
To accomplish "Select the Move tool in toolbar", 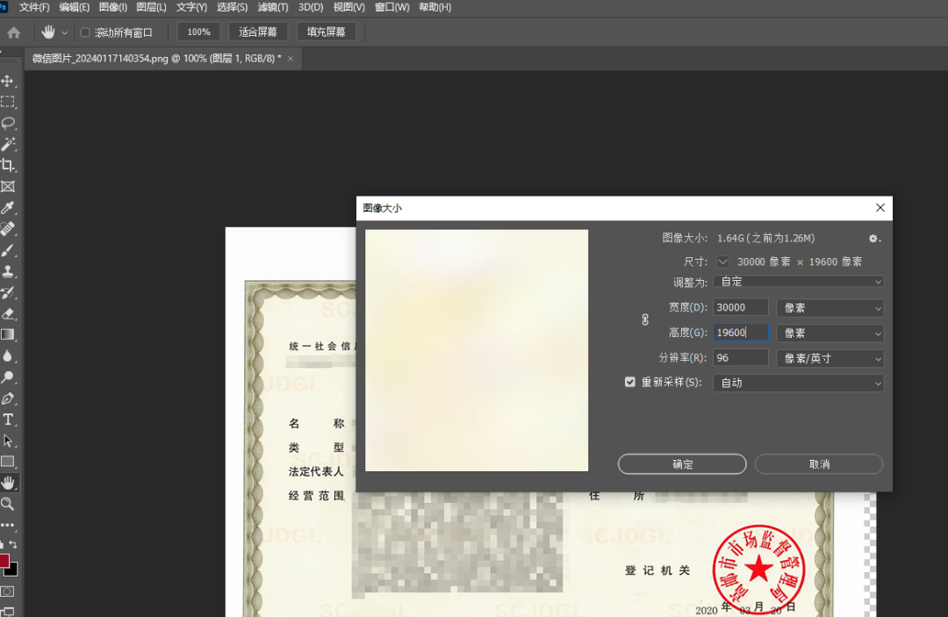I will tap(8, 81).
